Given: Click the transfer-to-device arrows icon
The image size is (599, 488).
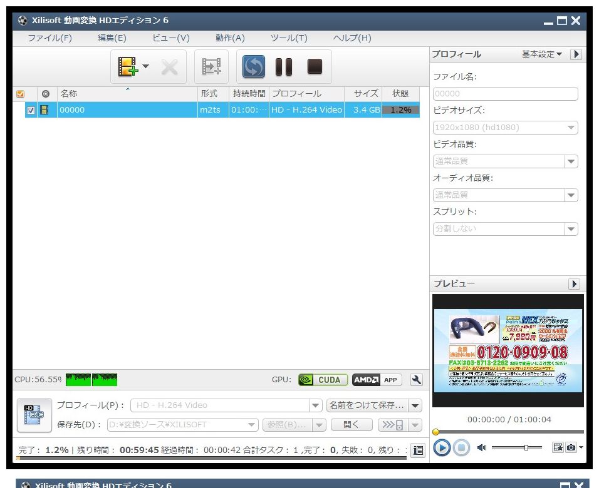Looking at the screenshot, I should (393, 425).
